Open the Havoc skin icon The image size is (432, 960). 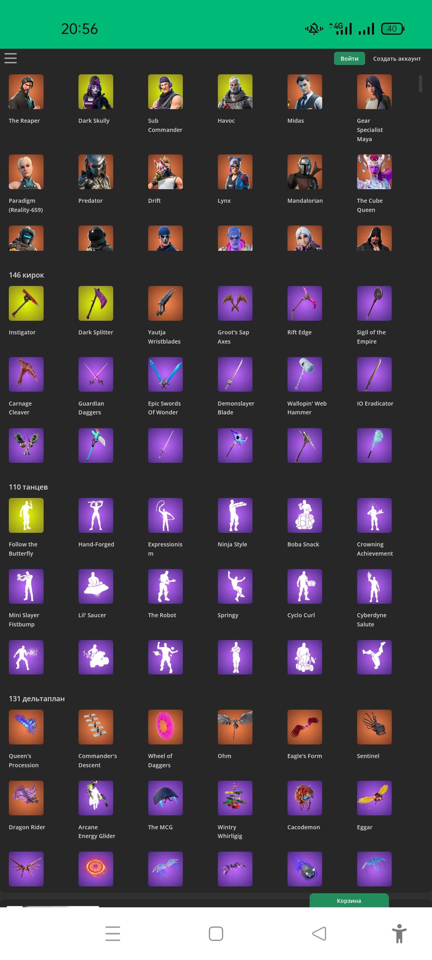[x=235, y=92]
